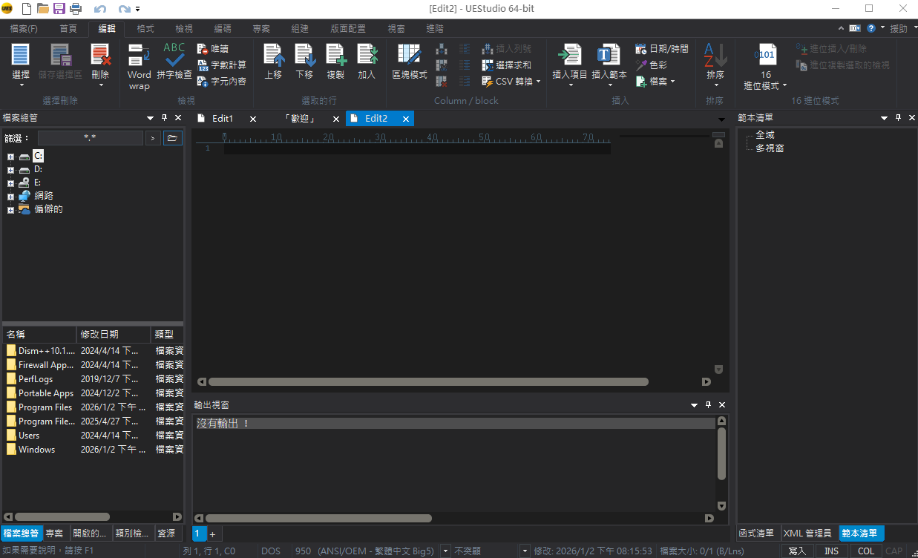Toggle INS insert mode in status bar
Screen dimensions: 918x558
831,551
